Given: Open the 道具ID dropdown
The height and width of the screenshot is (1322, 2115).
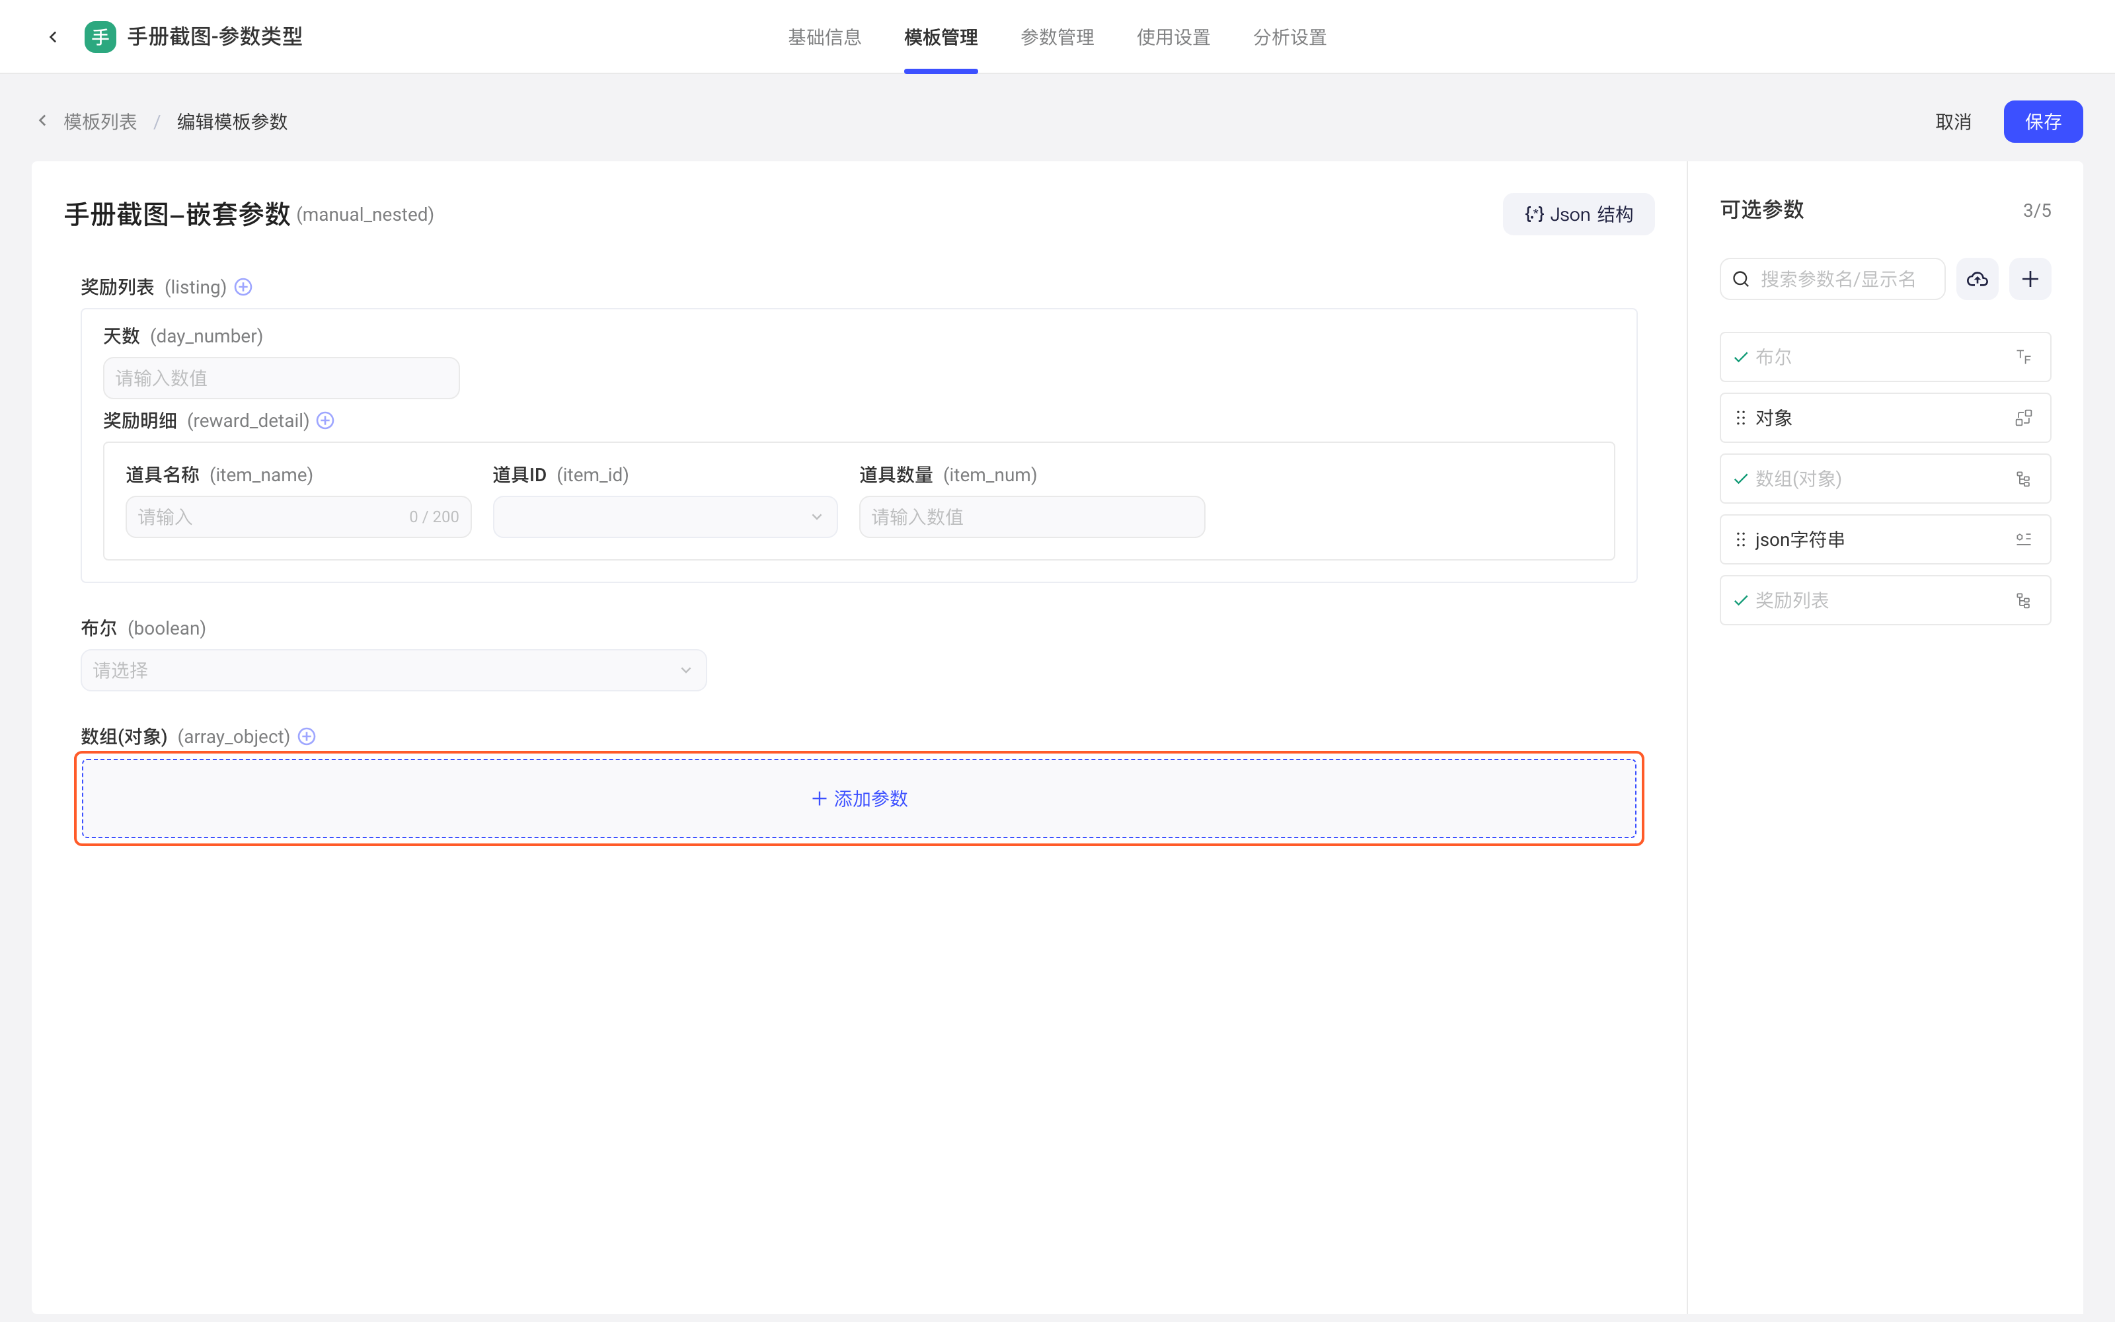Looking at the screenshot, I should point(665,517).
